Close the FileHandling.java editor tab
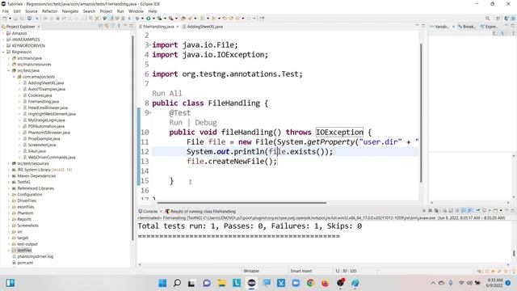Screen dimensions: 517x291 (178, 27)
